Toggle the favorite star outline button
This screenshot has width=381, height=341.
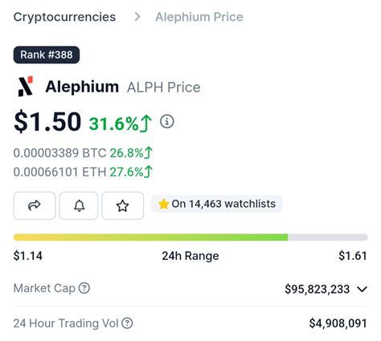pos(123,205)
